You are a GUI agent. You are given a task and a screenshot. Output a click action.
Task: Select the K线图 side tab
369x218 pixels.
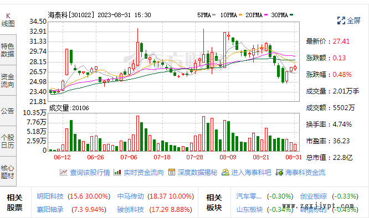pyautogui.click(x=8, y=20)
